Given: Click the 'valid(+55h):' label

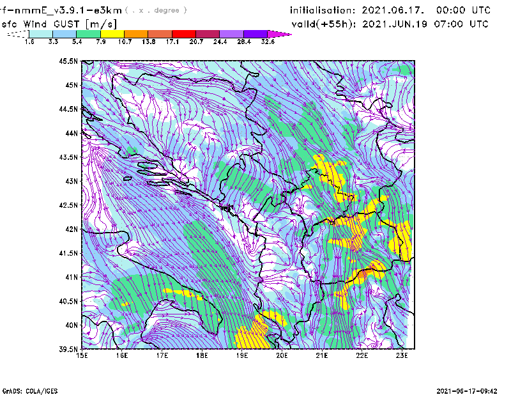Looking at the screenshot, I should point(324,24).
